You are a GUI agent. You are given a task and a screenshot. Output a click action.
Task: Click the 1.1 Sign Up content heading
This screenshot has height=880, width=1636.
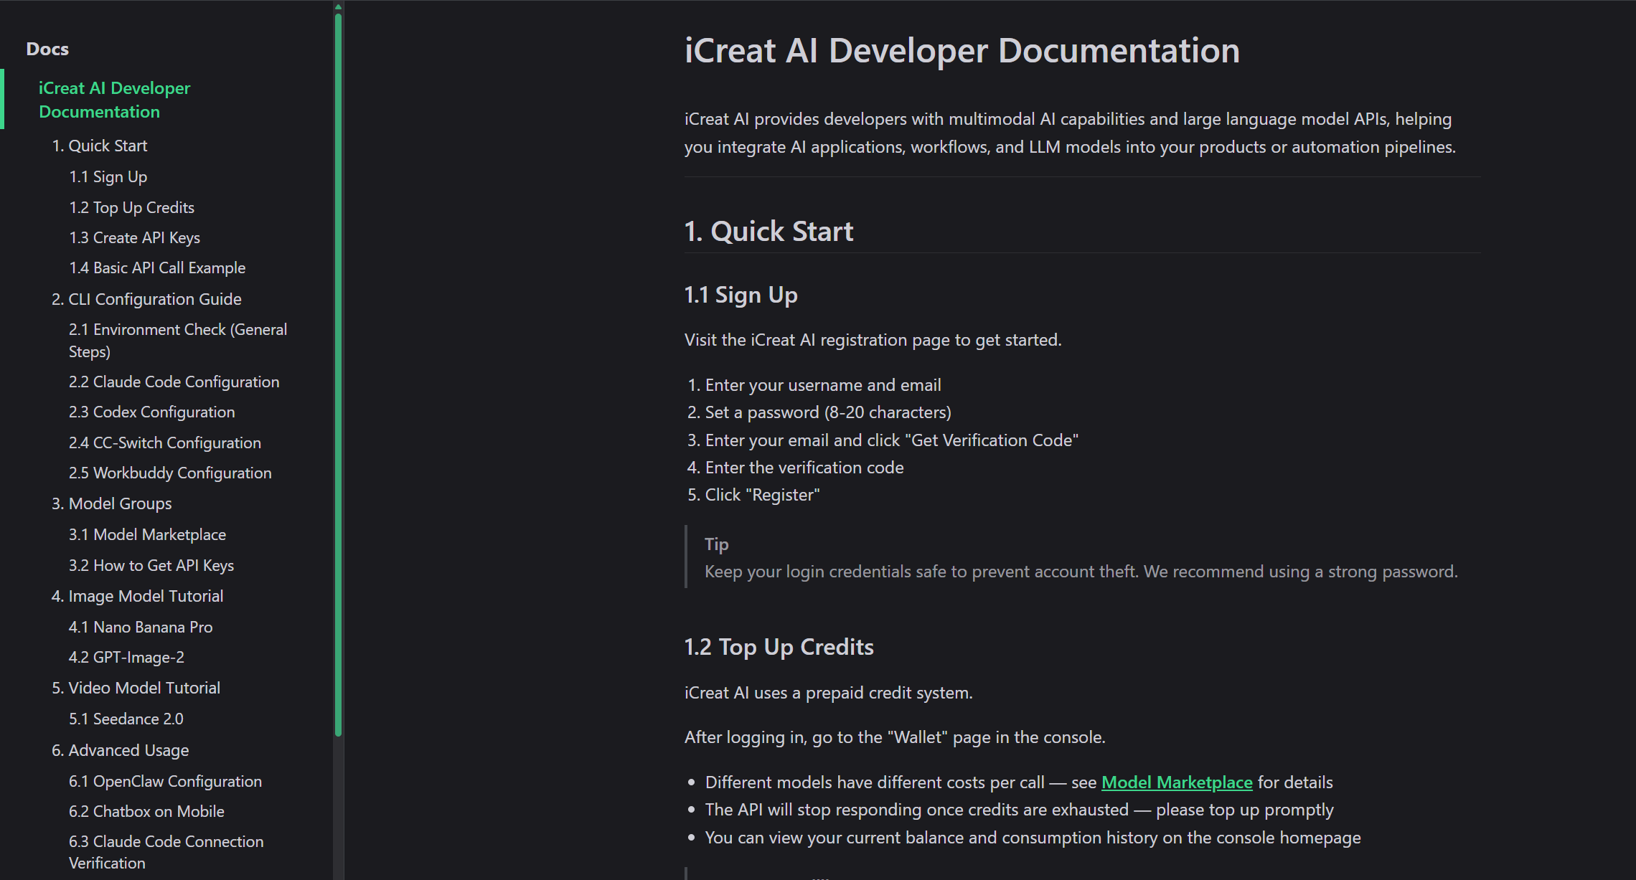pos(741,295)
